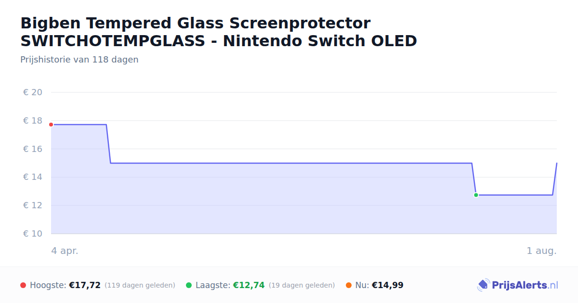This screenshot has width=578, height=303.
Task: Click the 4 apr. start date label
Action: [65, 251]
